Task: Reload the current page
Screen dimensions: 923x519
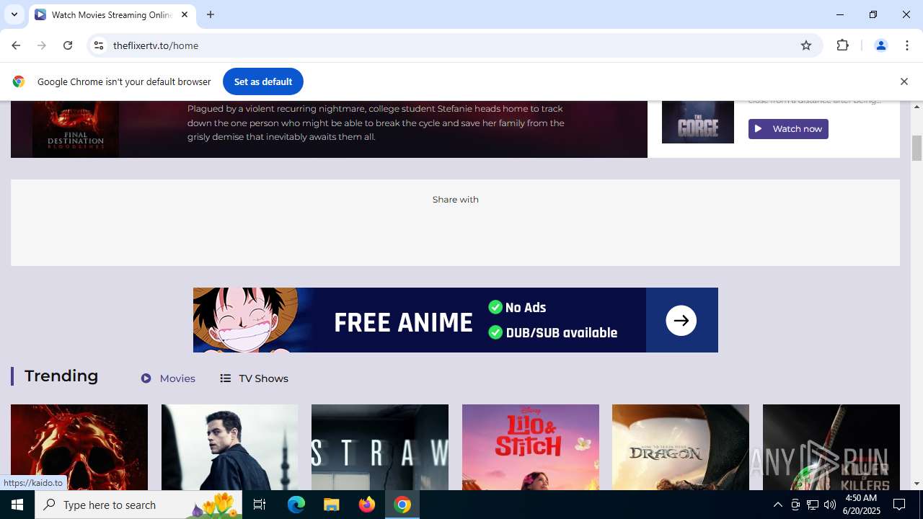Action: [x=68, y=45]
